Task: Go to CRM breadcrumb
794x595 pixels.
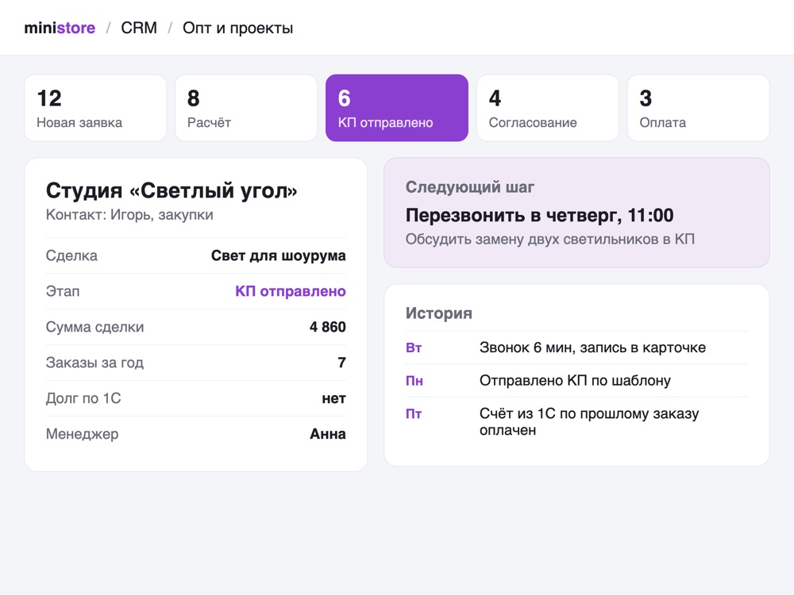Action: tap(139, 28)
